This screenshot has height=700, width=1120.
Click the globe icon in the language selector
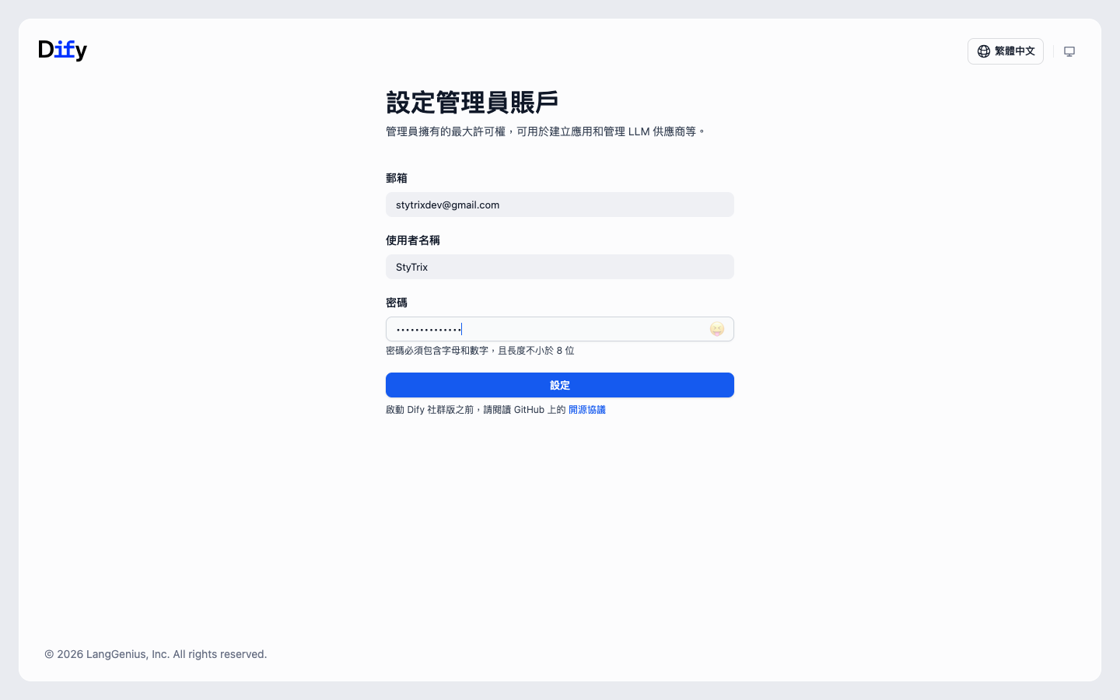click(984, 51)
